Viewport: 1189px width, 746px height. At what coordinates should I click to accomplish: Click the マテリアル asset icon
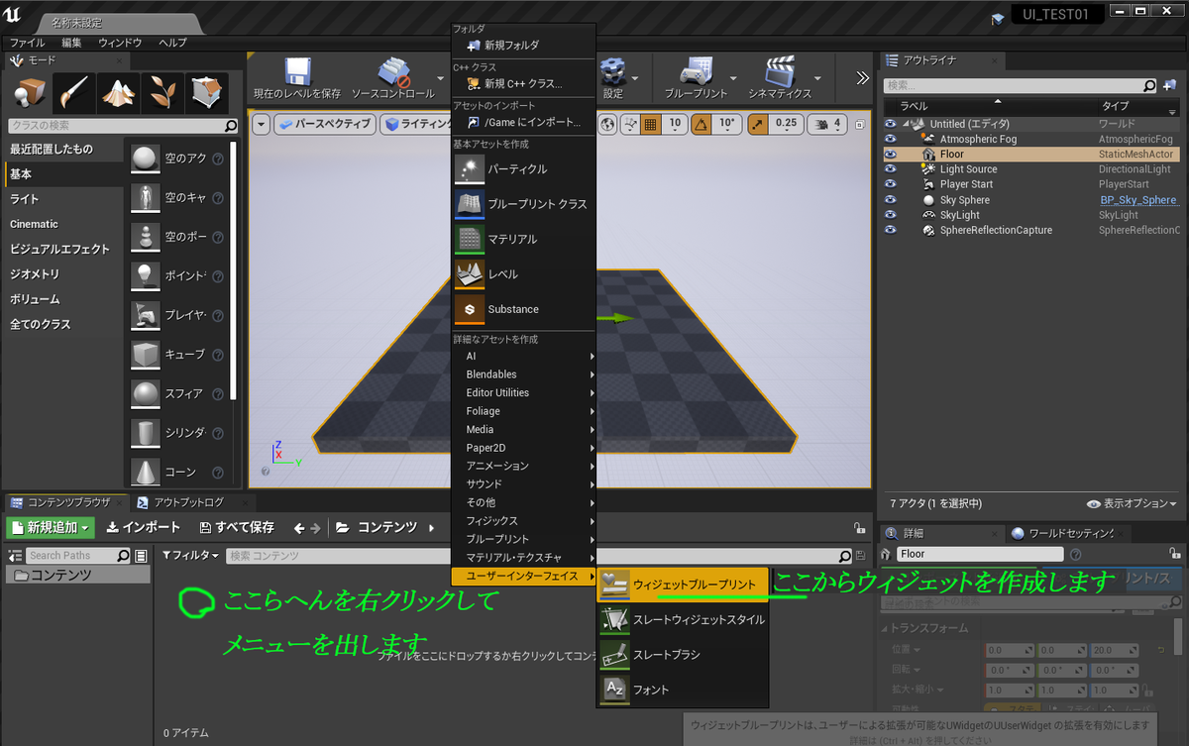tap(470, 240)
